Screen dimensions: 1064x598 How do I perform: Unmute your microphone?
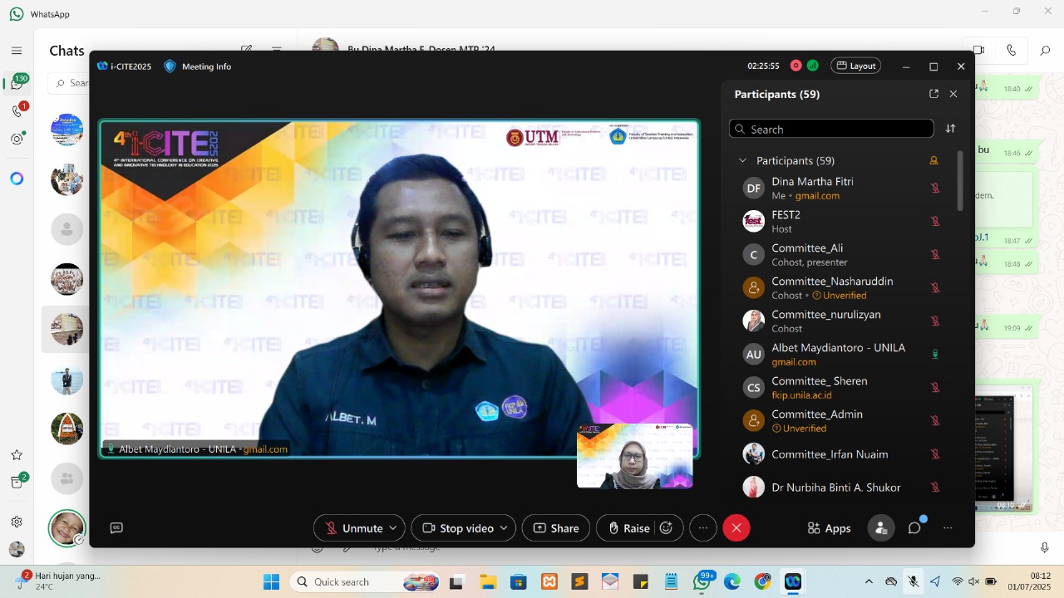[x=352, y=527]
